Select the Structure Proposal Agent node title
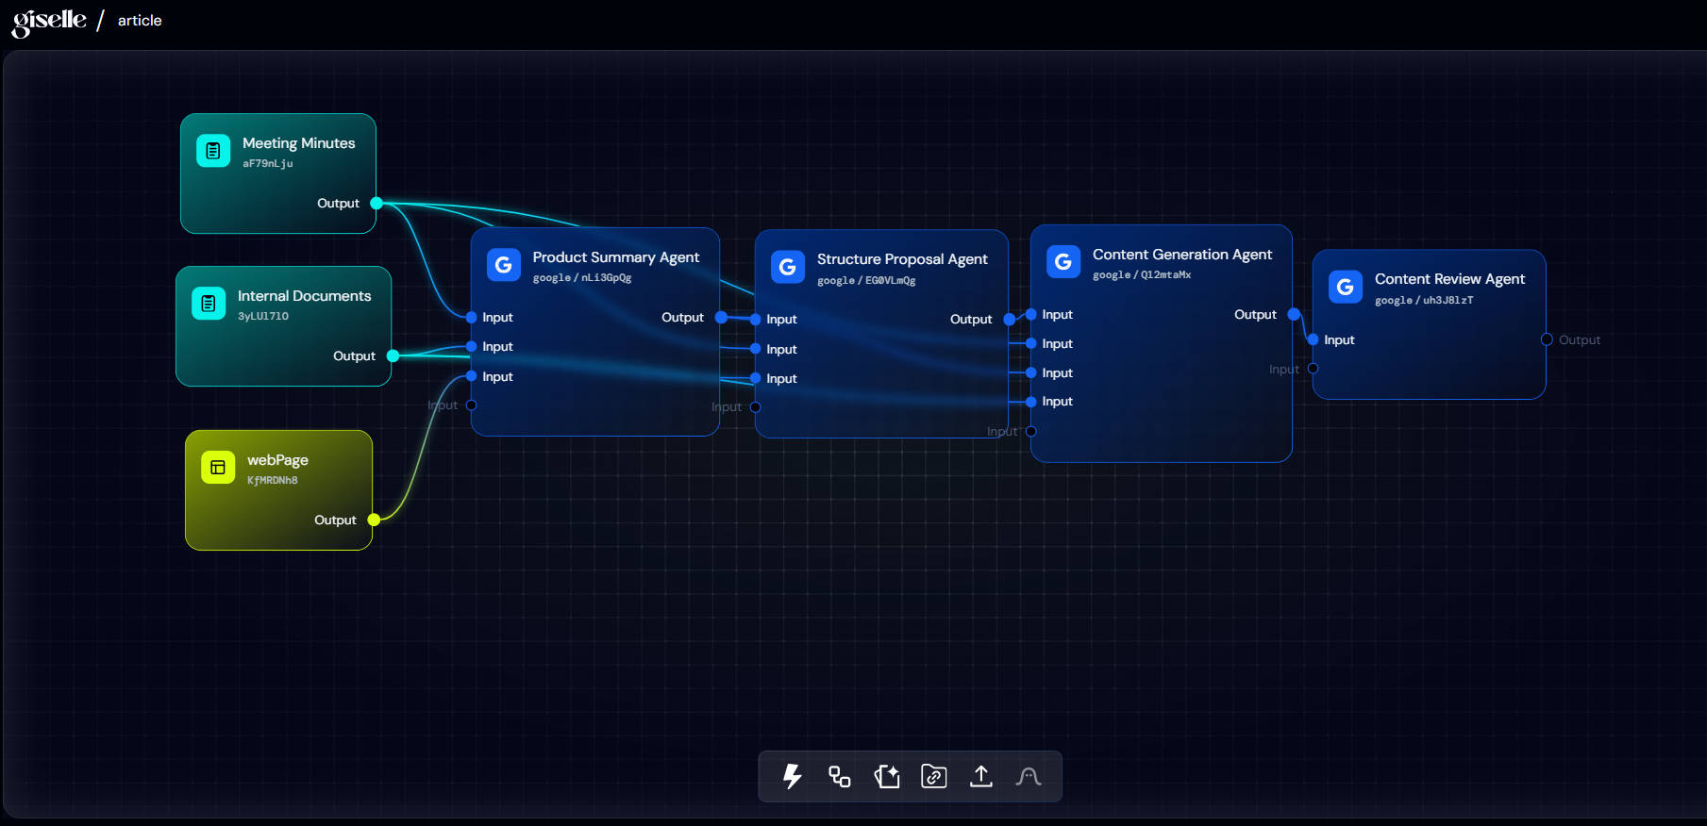 tap(901, 259)
